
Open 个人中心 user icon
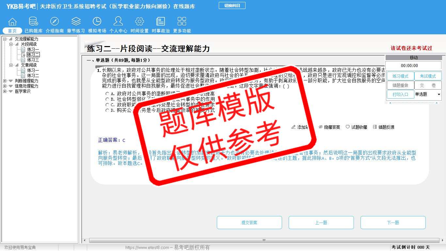click(118, 22)
